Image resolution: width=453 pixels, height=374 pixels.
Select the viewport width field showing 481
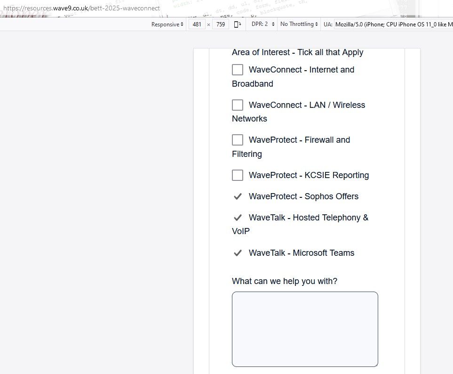tap(197, 24)
